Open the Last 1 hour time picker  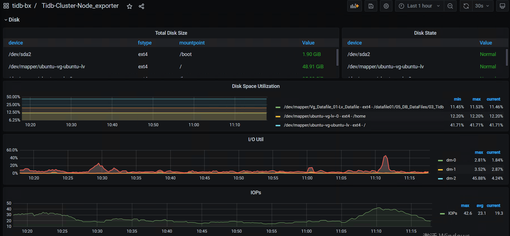(x=419, y=6)
